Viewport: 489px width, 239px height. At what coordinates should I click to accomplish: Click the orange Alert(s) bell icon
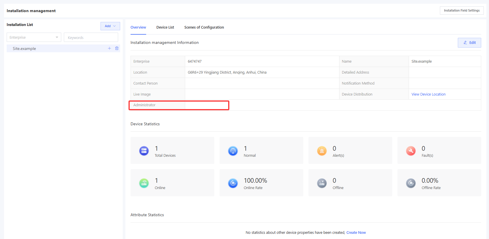(322, 151)
